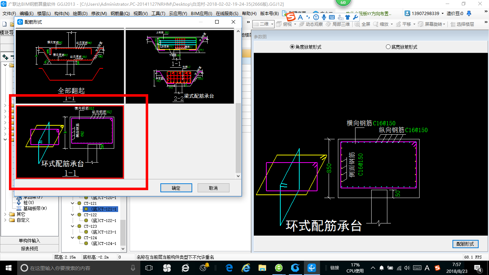The image size is (489, 275).
Task: Click the 缩放 zoom tool icon
Action: [376, 24]
